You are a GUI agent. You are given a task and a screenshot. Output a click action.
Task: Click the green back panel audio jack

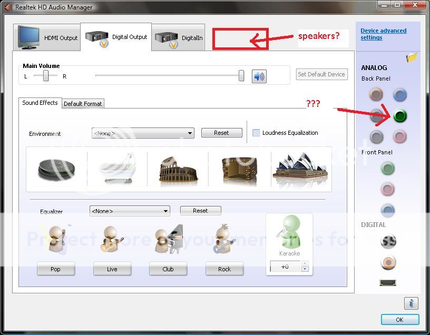pos(400,116)
